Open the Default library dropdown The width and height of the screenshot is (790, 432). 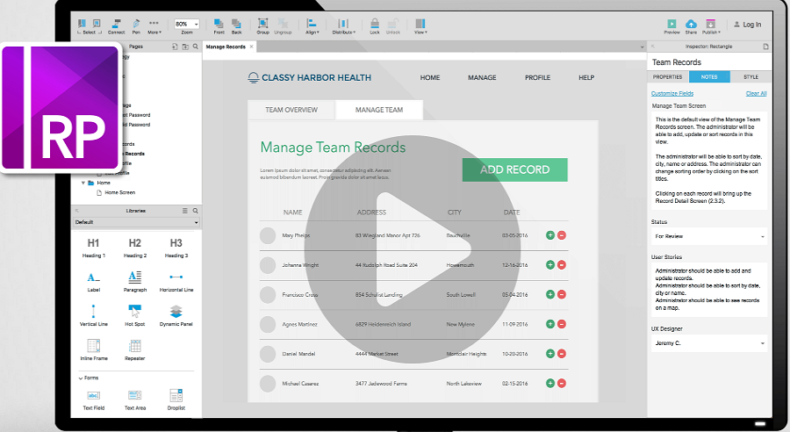[x=137, y=222]
